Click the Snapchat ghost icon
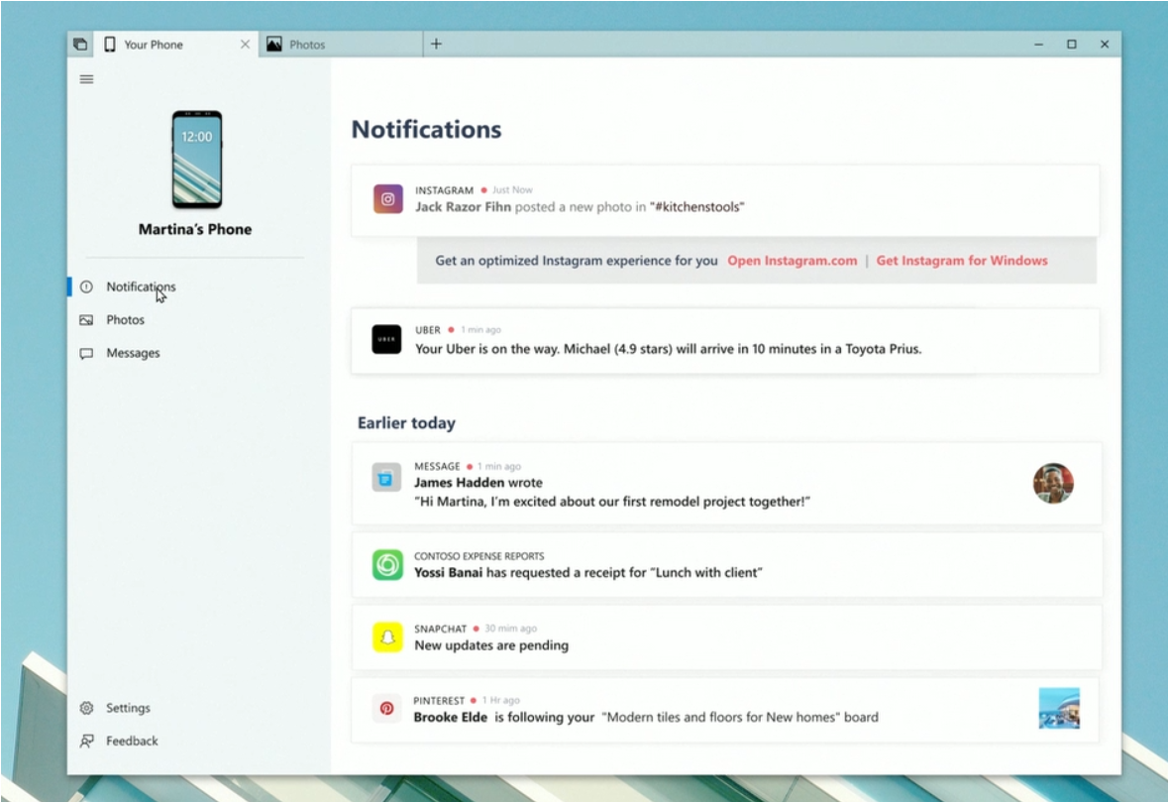This screenshot has height=803, width=1169. [387, 637]
